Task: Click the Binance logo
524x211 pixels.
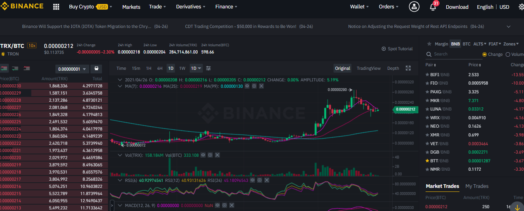Action: click(x=22, y=6)
